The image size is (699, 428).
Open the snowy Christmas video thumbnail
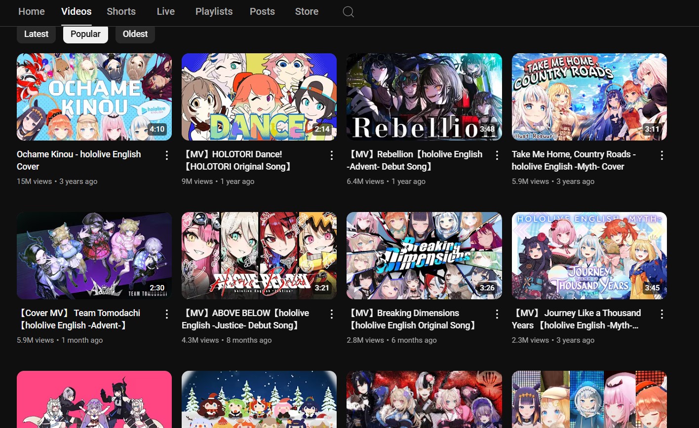click(259, 399)
